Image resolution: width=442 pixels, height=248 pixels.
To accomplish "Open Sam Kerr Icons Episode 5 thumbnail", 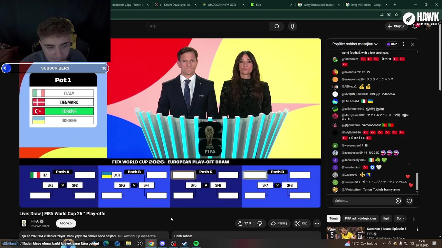I will point(346,232).
